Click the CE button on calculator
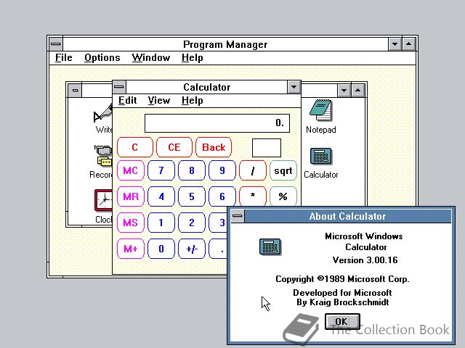Screen dimensions: 465x348 [174, 147]
